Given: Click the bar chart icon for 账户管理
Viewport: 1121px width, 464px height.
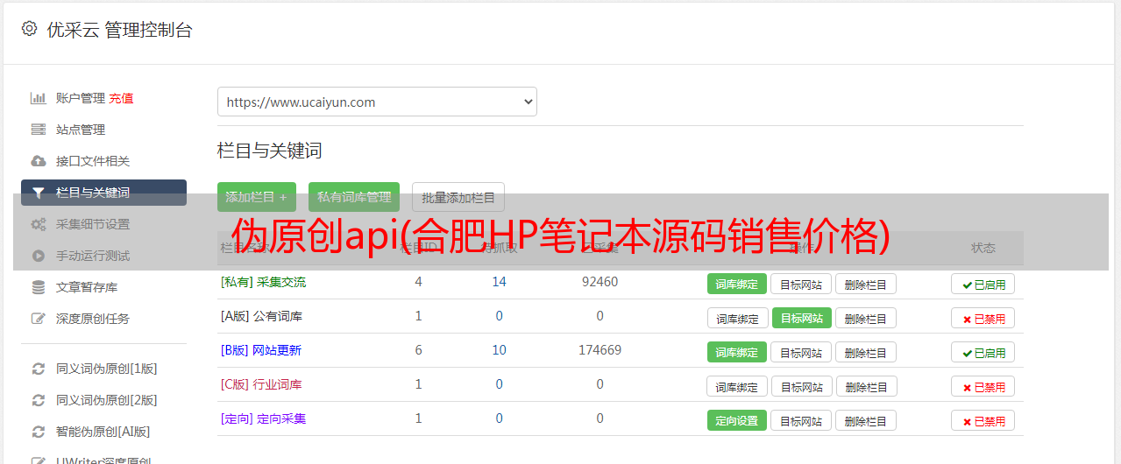Looking at the screenshot, I should tap(38, 98).
